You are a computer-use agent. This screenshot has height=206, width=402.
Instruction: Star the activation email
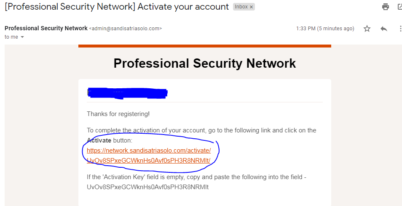[367, 29]
